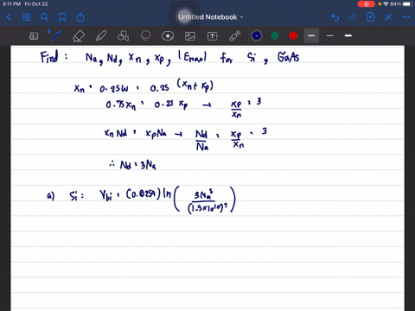Select the Eraser tool
Image resolution: width=415 pixels, height=311 pixels.
coord(79,36)
